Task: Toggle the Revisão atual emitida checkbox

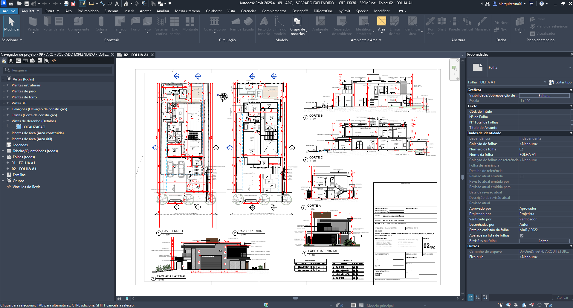Action: click(522, 176)
